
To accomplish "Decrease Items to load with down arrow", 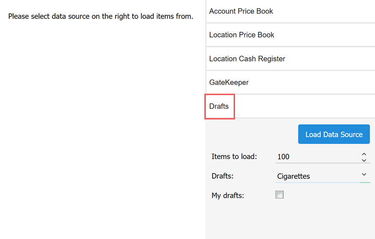I will pyautogui.click(x=364, y=160).
